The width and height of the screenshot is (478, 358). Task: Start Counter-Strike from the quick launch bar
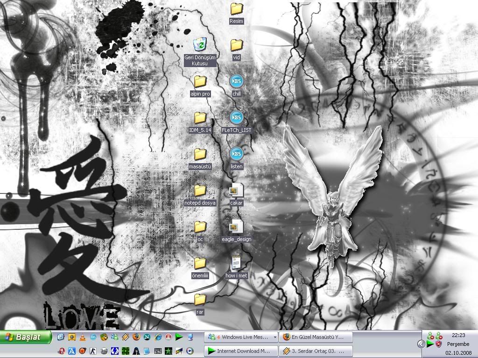(x=93, y=351)
